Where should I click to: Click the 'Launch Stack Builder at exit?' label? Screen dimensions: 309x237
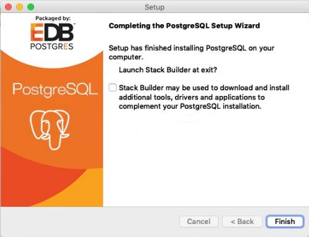click(168, 70)
